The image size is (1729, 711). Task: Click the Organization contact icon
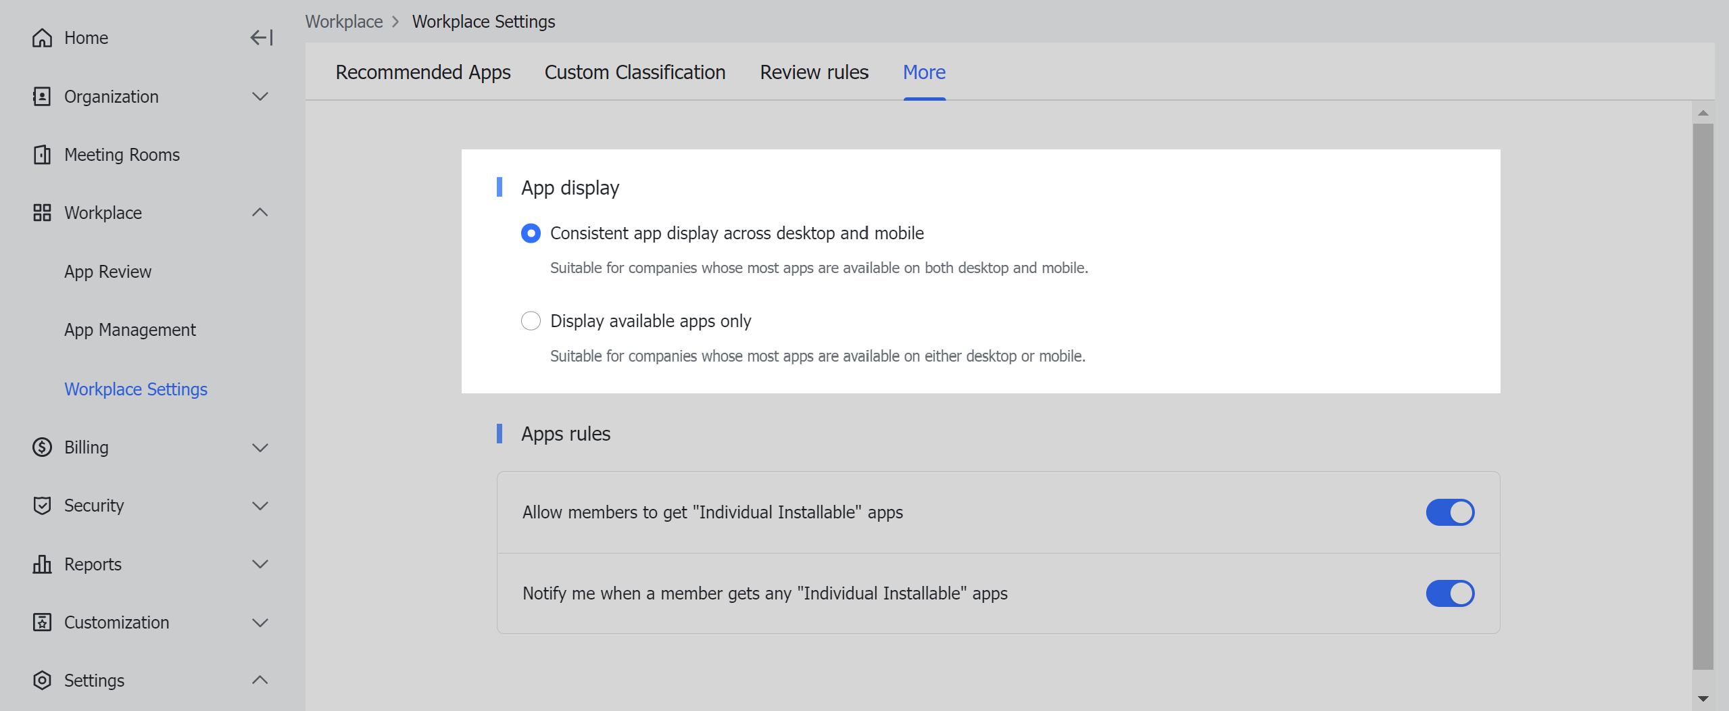(x=42, y=97)
